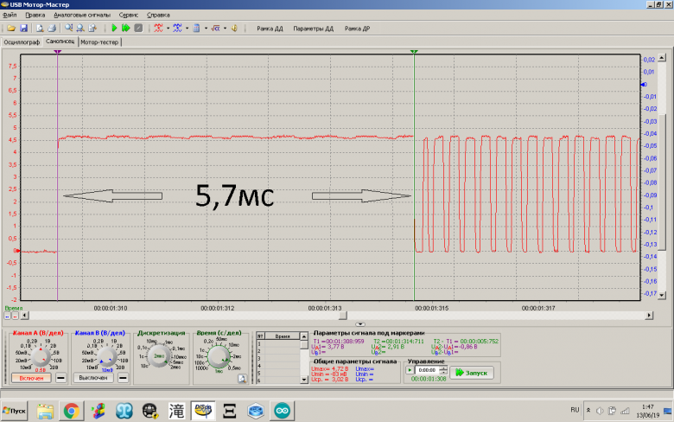Screen dimensions: 674x422
Task: Click the Save diskette icon in toolbar
Action: pos(23,29)
